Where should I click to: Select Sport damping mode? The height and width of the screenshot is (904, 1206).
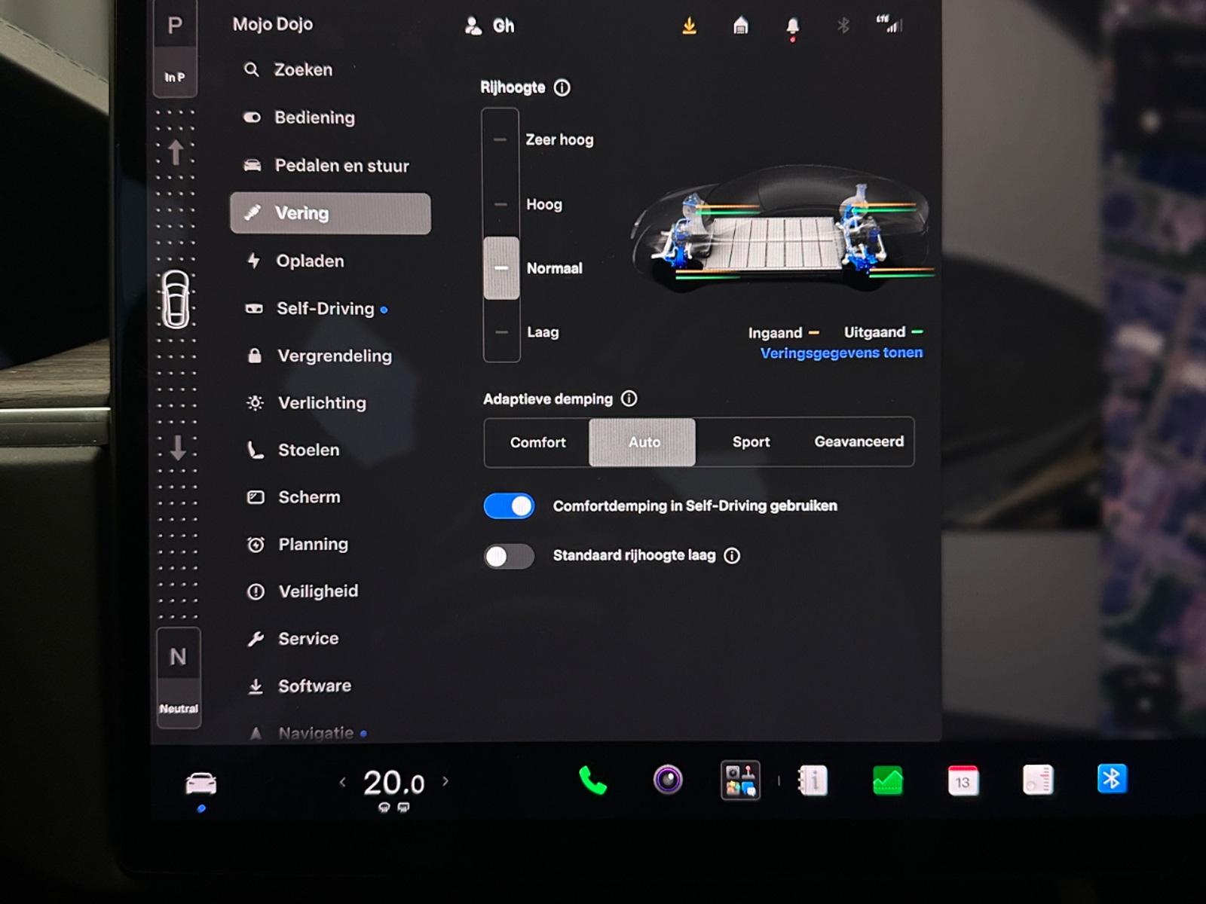tap(751, 442)
